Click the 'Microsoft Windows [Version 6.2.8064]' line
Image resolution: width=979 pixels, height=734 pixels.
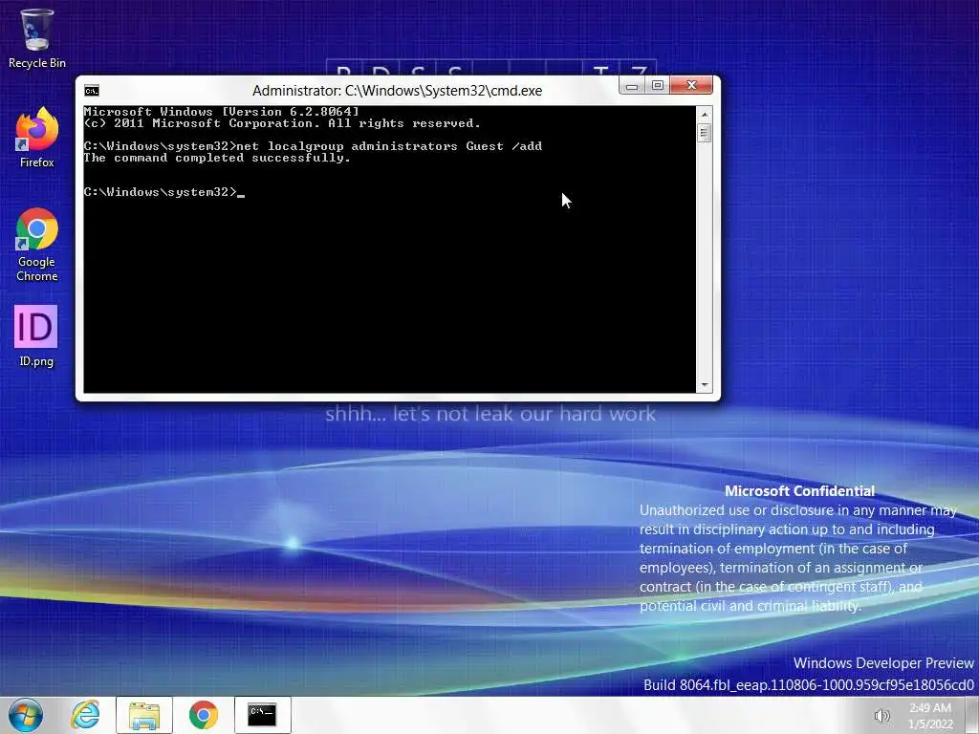[222, 112]
